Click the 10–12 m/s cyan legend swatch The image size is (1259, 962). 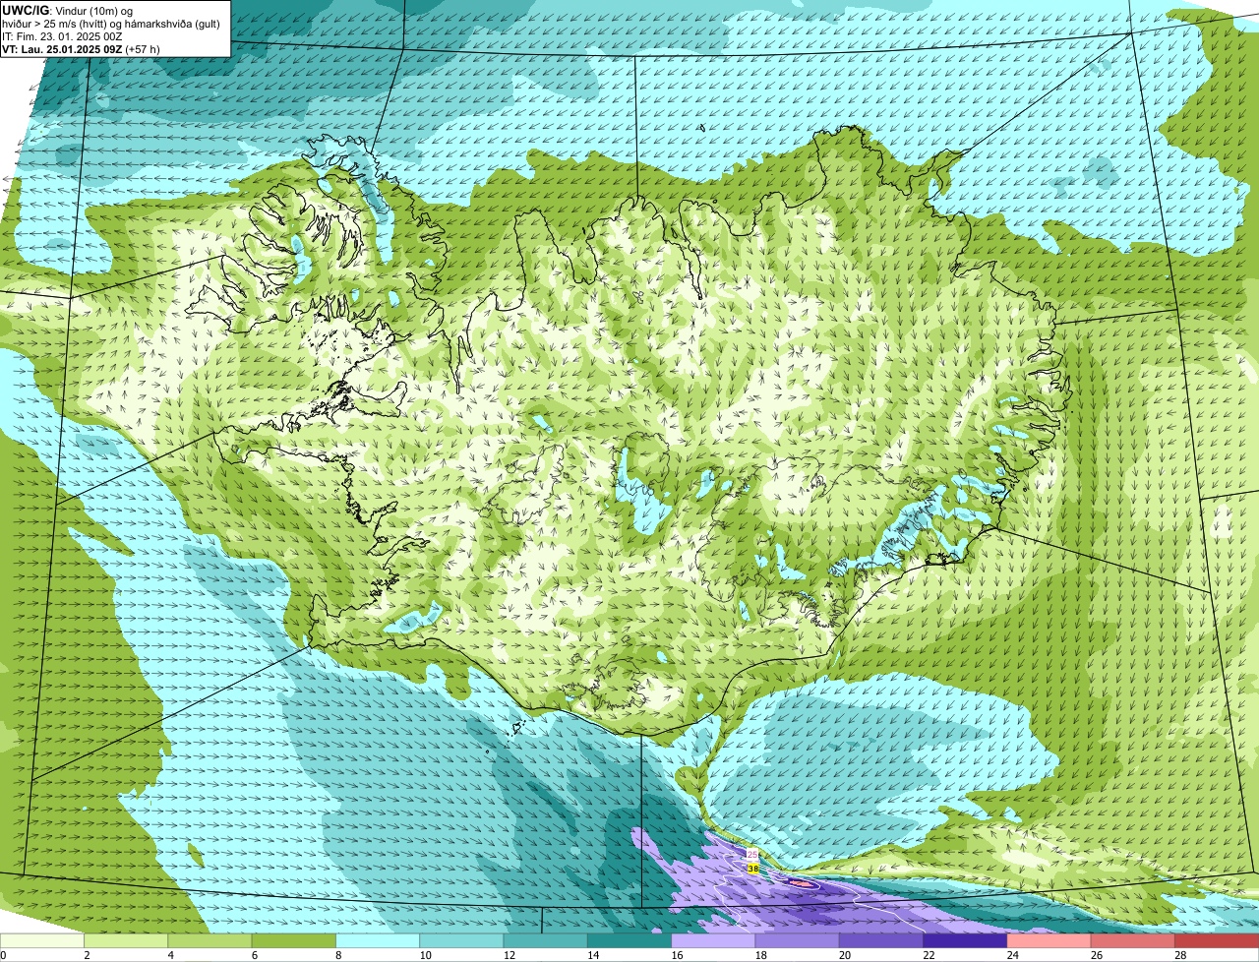[461, 941]
